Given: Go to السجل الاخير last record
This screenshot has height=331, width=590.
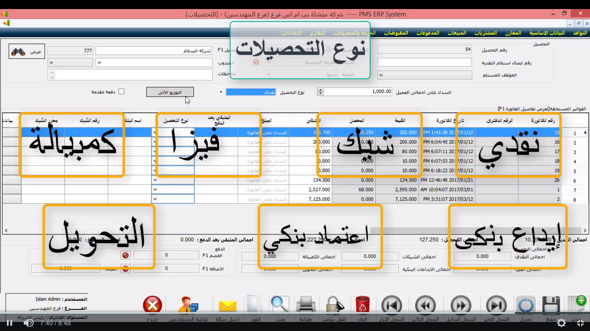Looking at the screenshot, I should pyautogui.click(x=496, y=306).
